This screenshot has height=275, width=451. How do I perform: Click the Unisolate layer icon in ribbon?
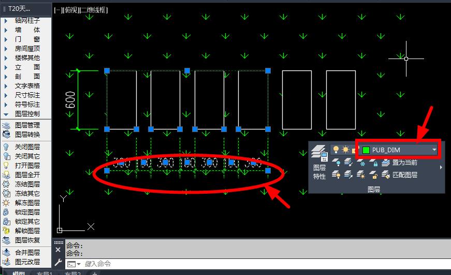348,175
